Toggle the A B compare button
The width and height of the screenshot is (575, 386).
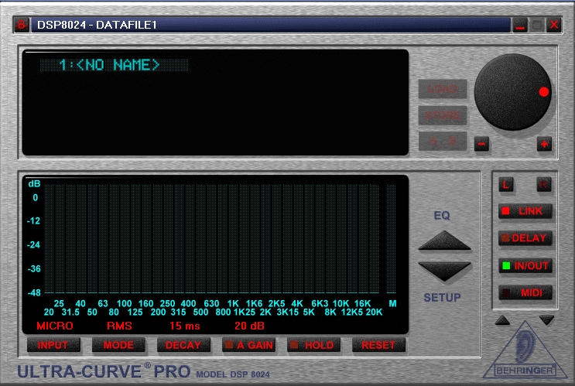443,142
